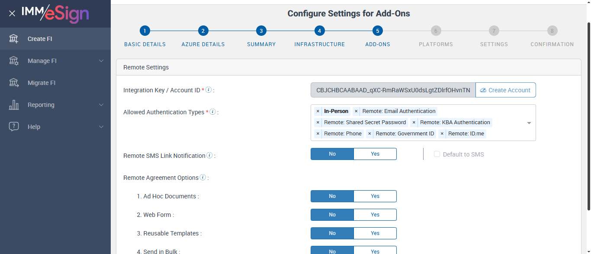Click the Integration Key input field
The height and width of the screenshot is (254, 591).
point(393,90)
